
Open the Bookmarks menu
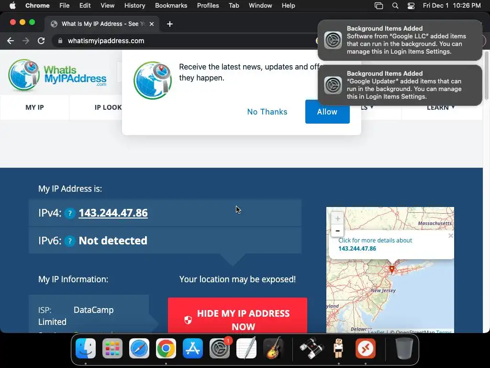pyautogui.click(x=171, y=5)
